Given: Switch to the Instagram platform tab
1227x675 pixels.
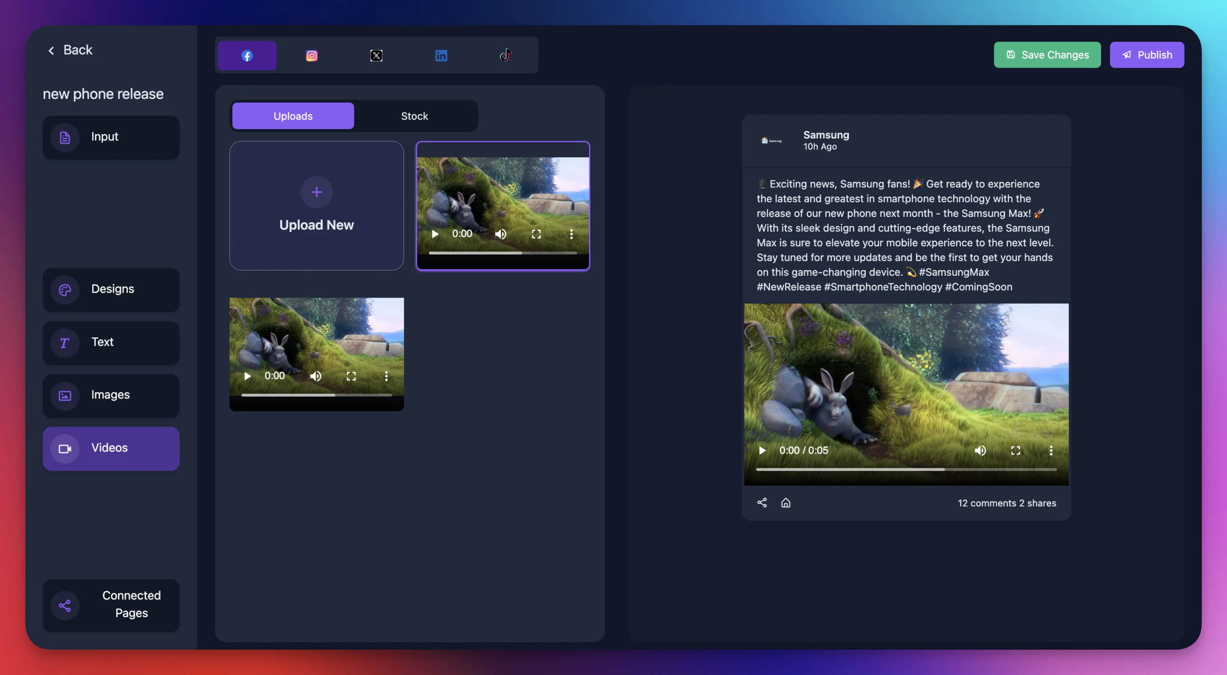Looking at the screenshot, I should [x=311, y=55].
